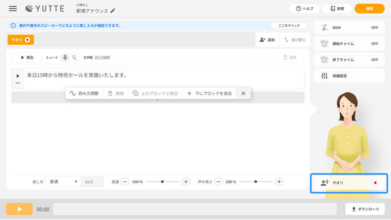
Task: Decrease voice pitch with minus button
Action: pos(219,182)
